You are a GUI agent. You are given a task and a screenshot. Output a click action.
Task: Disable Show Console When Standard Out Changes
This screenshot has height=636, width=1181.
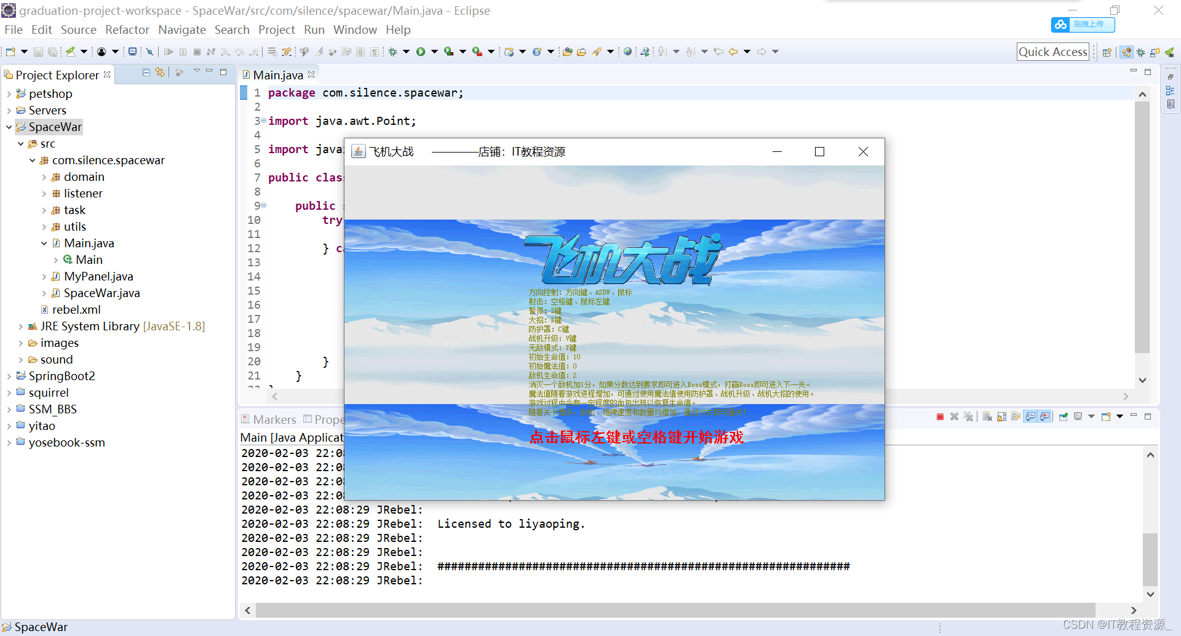click(1031, 416)
